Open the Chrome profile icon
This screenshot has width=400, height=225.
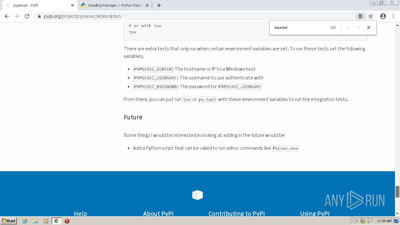pyautogui.click(x=383, y=16)
